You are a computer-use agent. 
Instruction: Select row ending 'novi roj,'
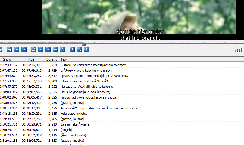pos(122,92)
